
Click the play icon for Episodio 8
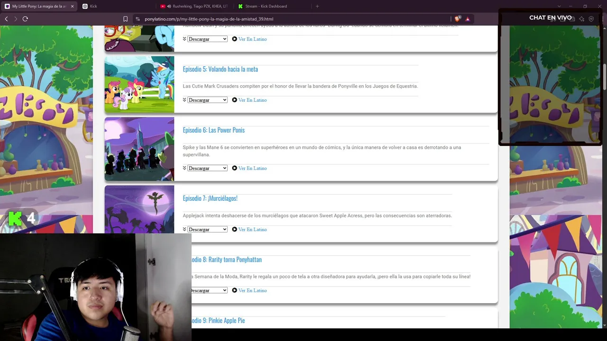pyautogui.click(x=234, y=290)
